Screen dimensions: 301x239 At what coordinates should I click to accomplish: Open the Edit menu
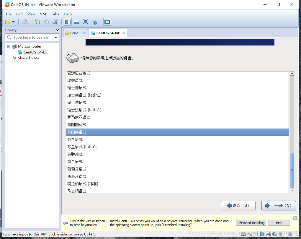click(19, 14)
